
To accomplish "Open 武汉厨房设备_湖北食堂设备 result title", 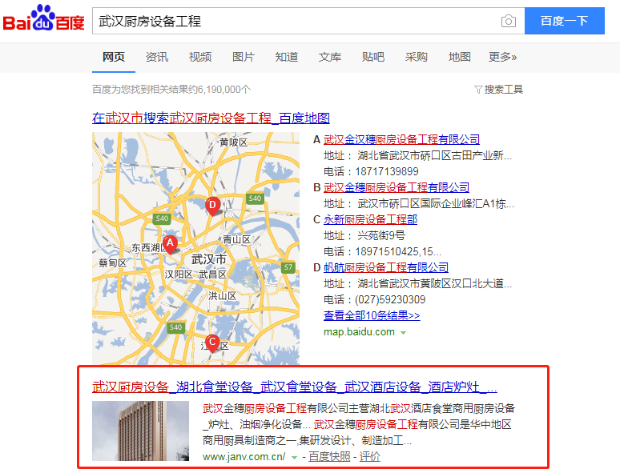I will [x=295, y=387].
